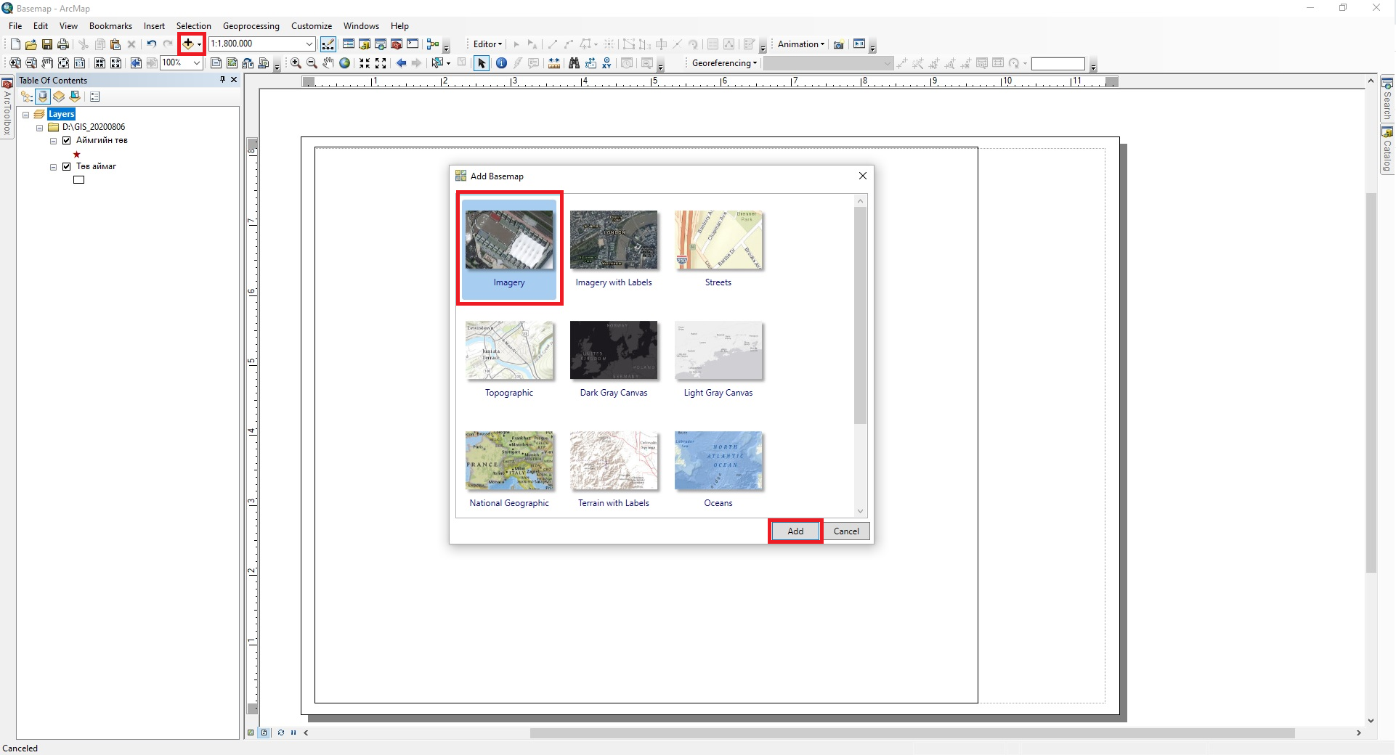Open layout zoom percent dropdown
This screenshot has width=1396, height=755.
click(196, 63)
